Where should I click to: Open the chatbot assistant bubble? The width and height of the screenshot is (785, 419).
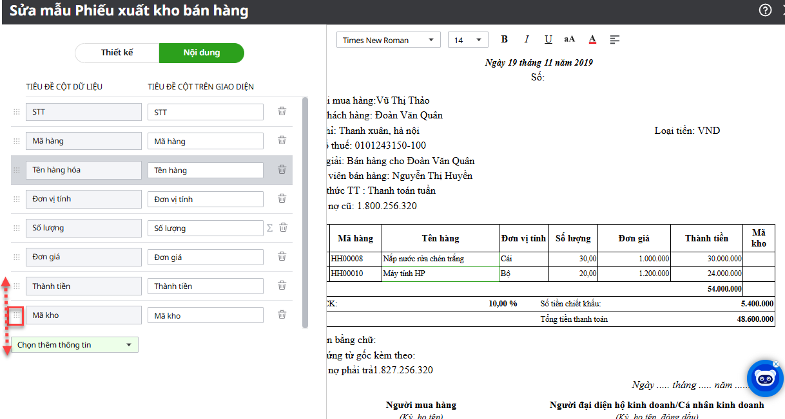coord(764,378)
